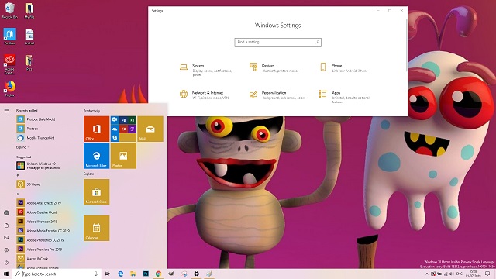Switch the ENG input language indicator
The width and height of the screenshot is (496, 279).
460,274
